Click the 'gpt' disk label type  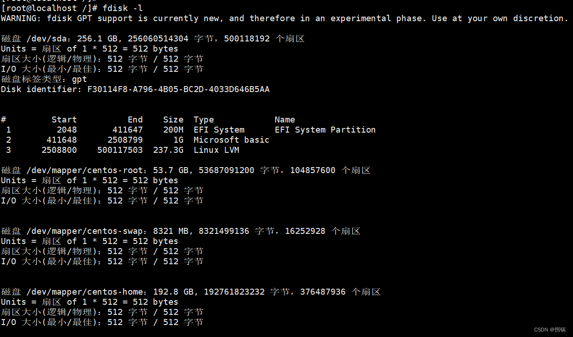79,79
